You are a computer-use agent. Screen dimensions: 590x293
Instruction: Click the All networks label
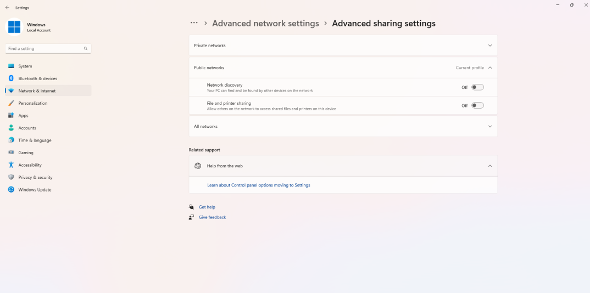coord(205,127)
